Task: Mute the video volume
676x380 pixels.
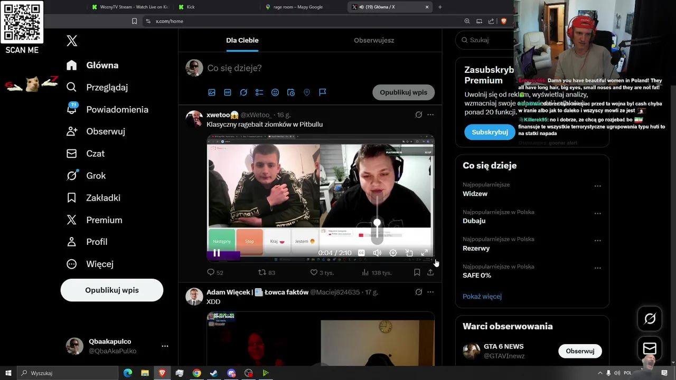Action: point(377,253)
